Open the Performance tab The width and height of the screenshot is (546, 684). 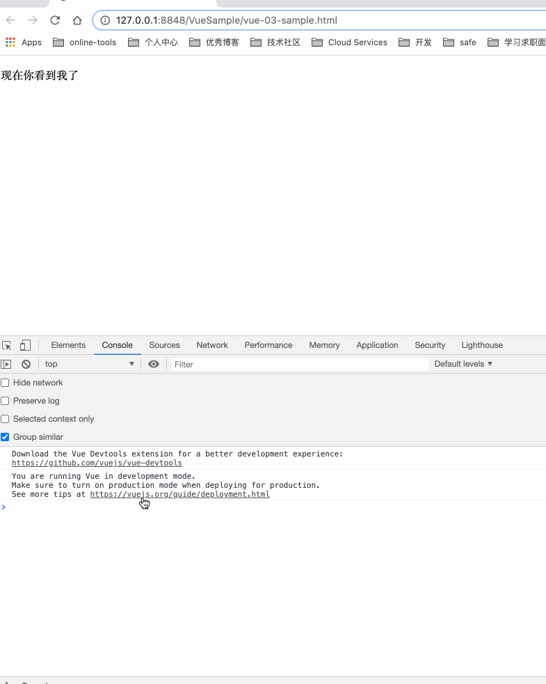268,345
